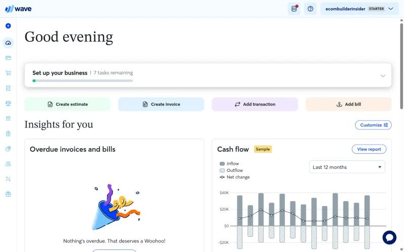Click the Insights for you heading
Viewport: 404px width, 252px height.
tap(59, 124)
